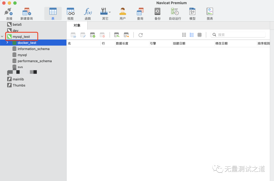This screenshot has width=274, height=181.
Task: Select the information_schema database
Action: (33, 49)
